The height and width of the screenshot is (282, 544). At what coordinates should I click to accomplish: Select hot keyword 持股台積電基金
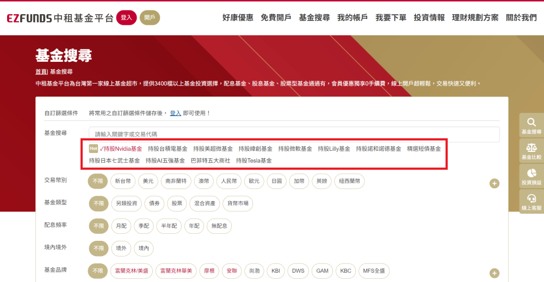(168, 149)
